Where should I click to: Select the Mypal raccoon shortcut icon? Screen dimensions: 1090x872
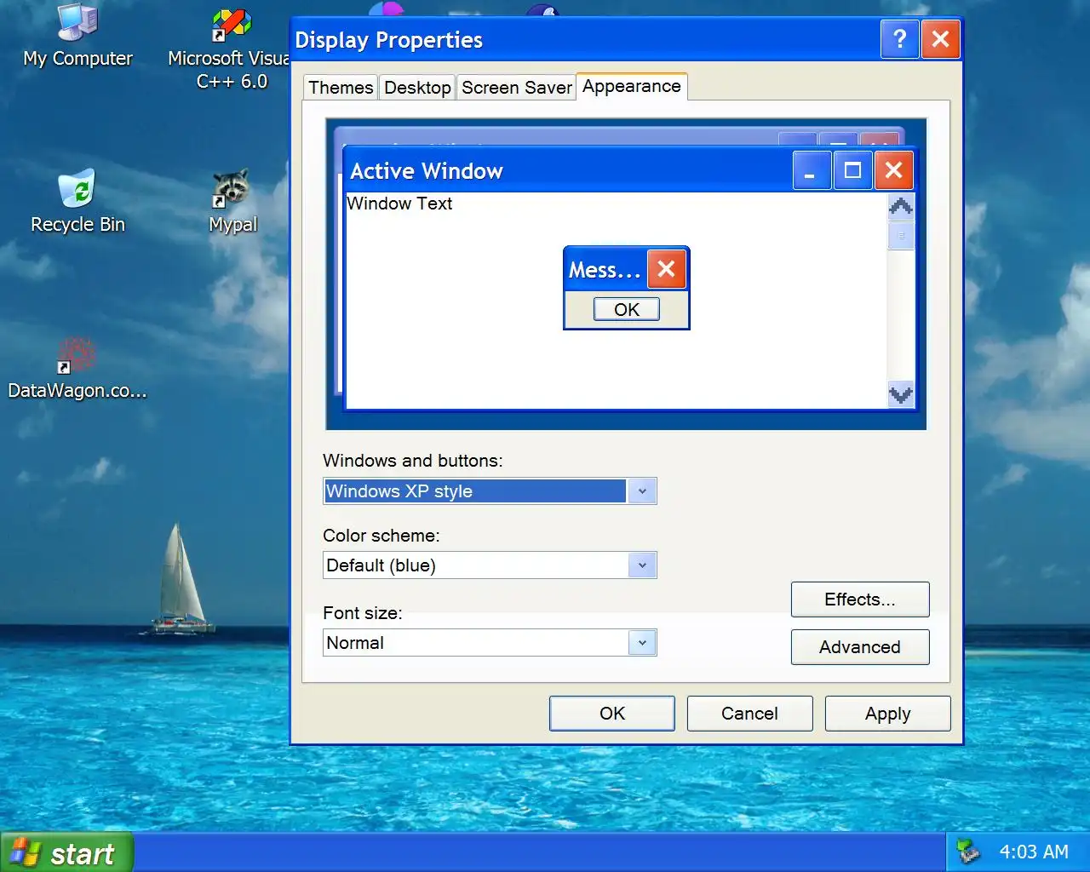[x=232, y=201]
